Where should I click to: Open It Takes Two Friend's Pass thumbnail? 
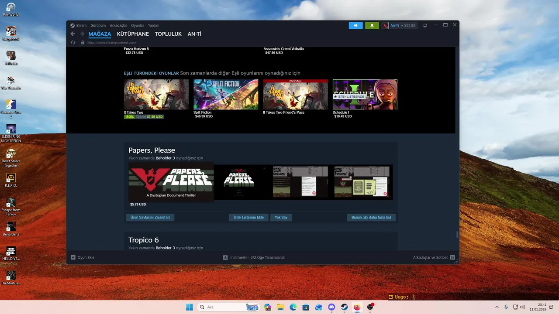coord(295,94)
